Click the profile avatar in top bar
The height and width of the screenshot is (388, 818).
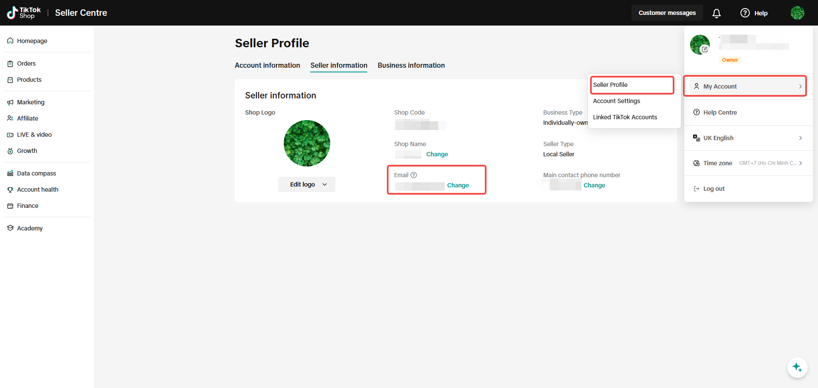(797, 13)
